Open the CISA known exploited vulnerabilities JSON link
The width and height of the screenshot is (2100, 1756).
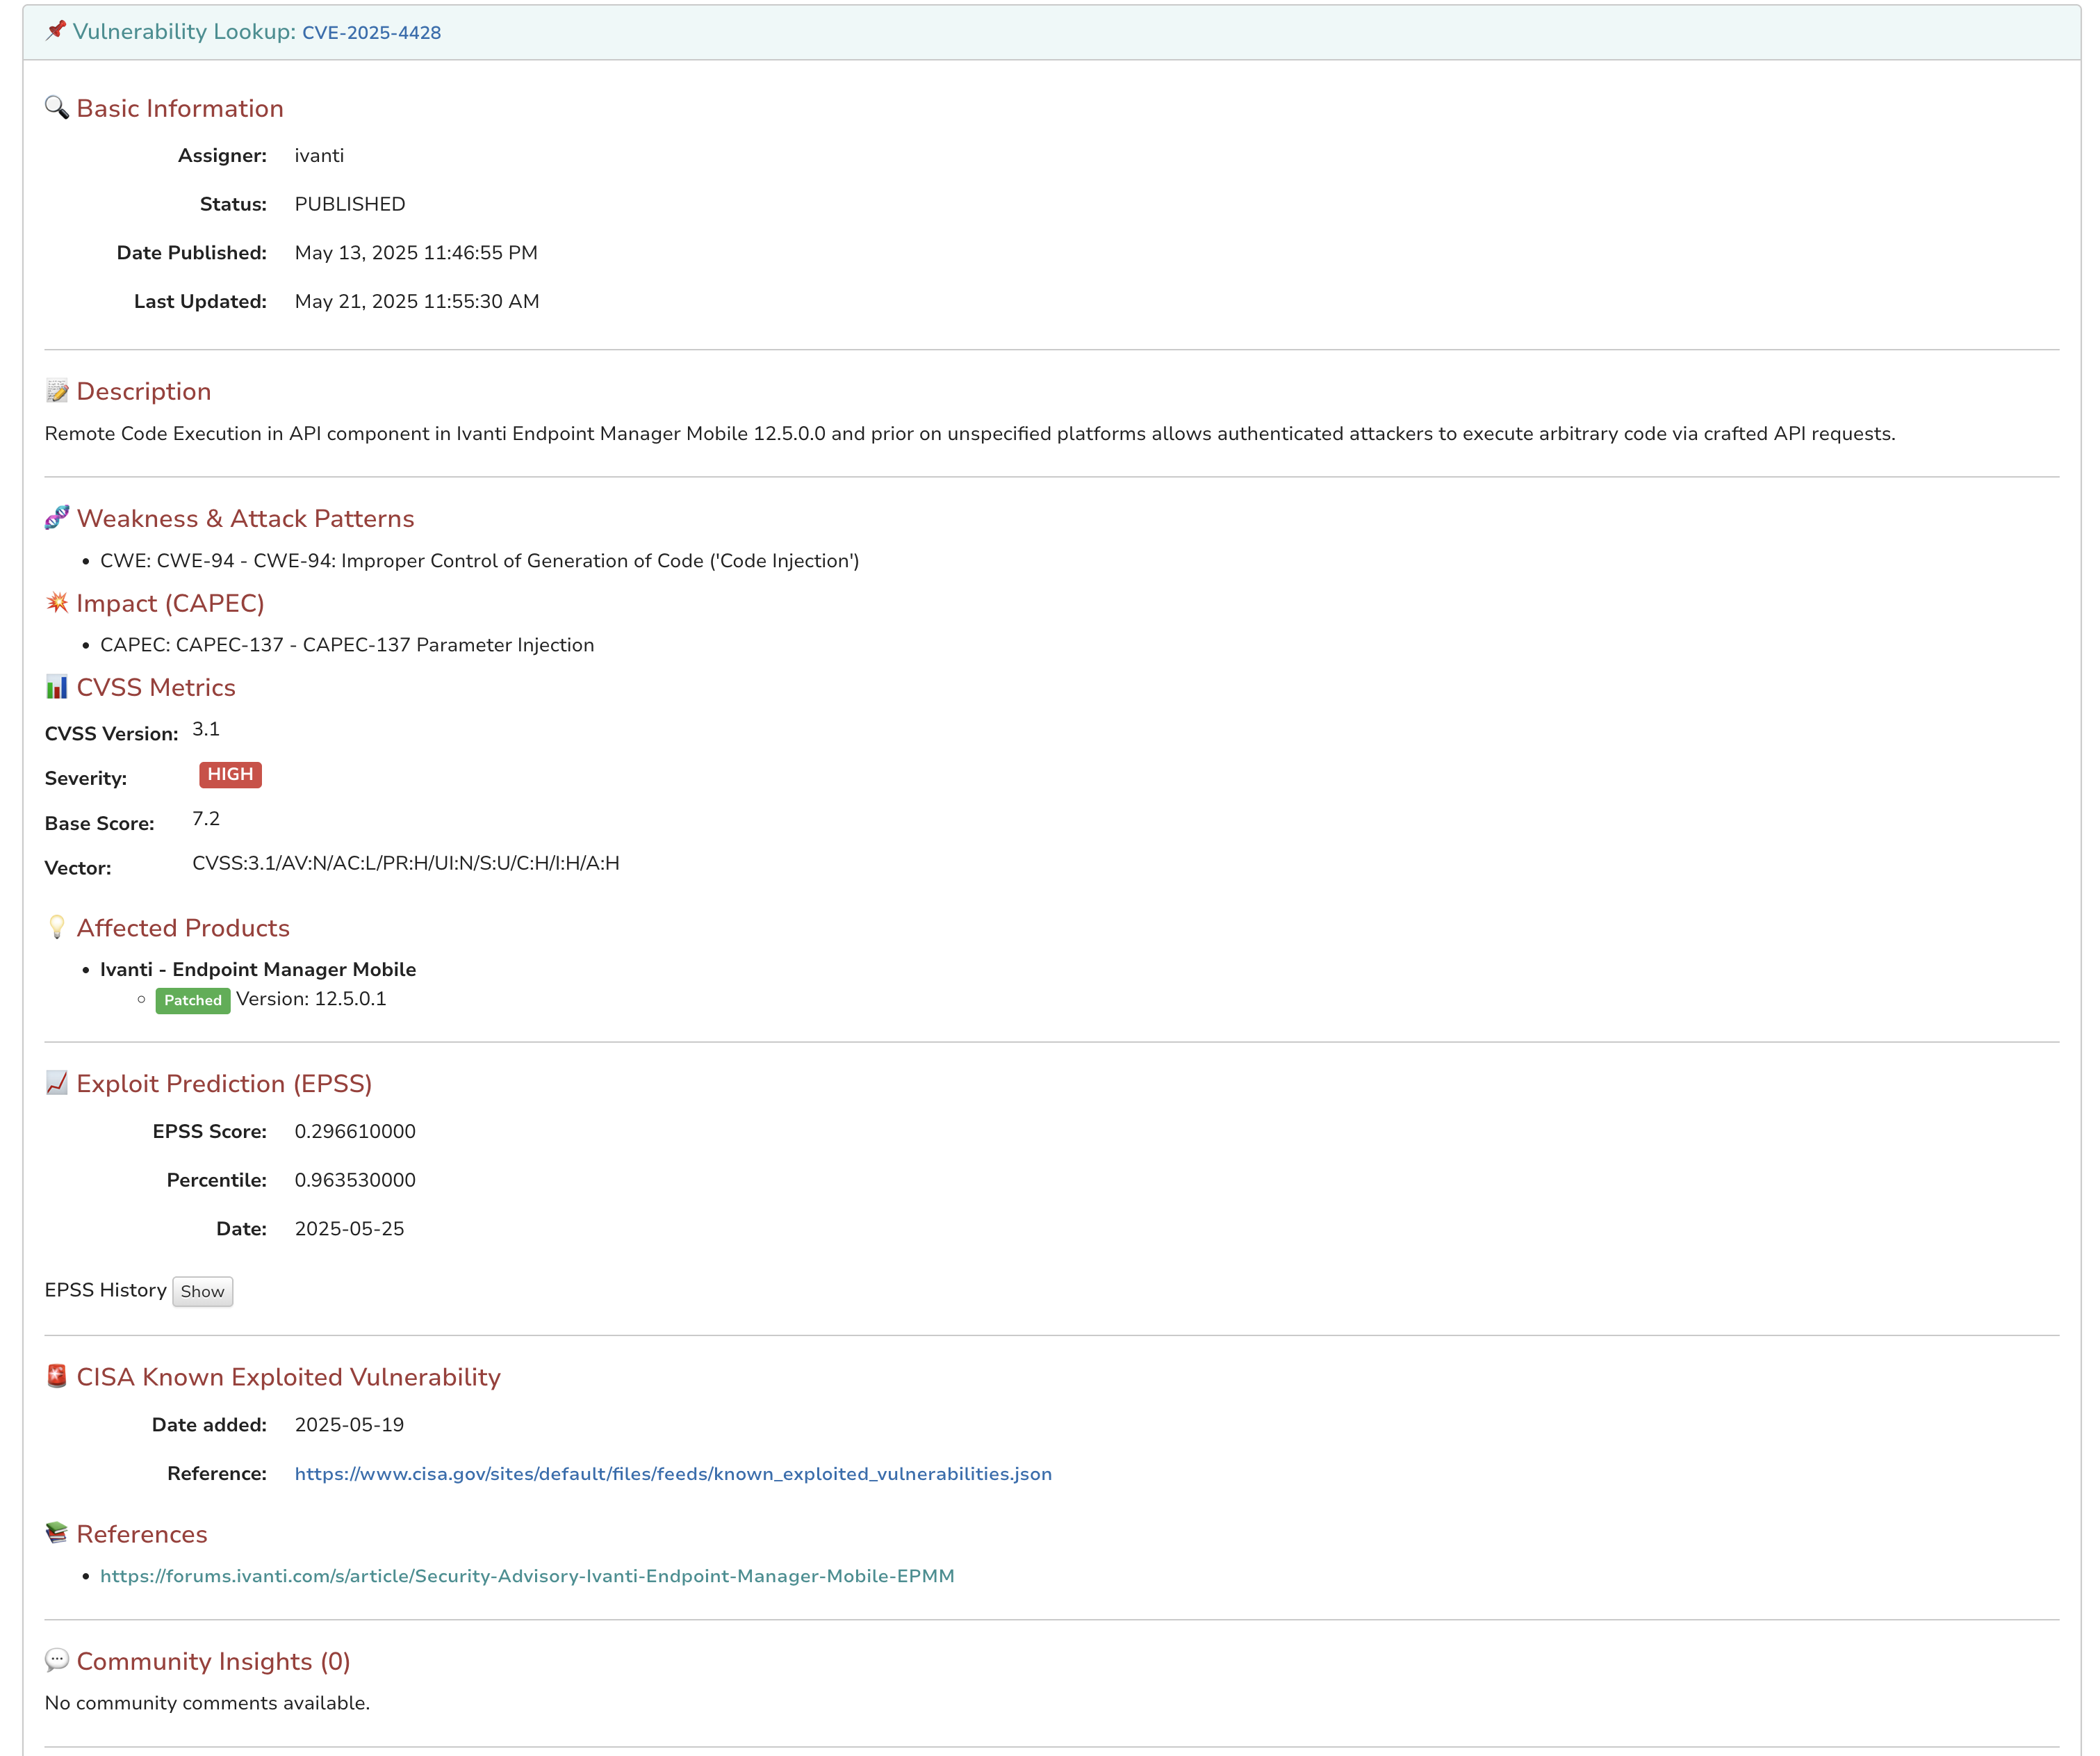673,1474
